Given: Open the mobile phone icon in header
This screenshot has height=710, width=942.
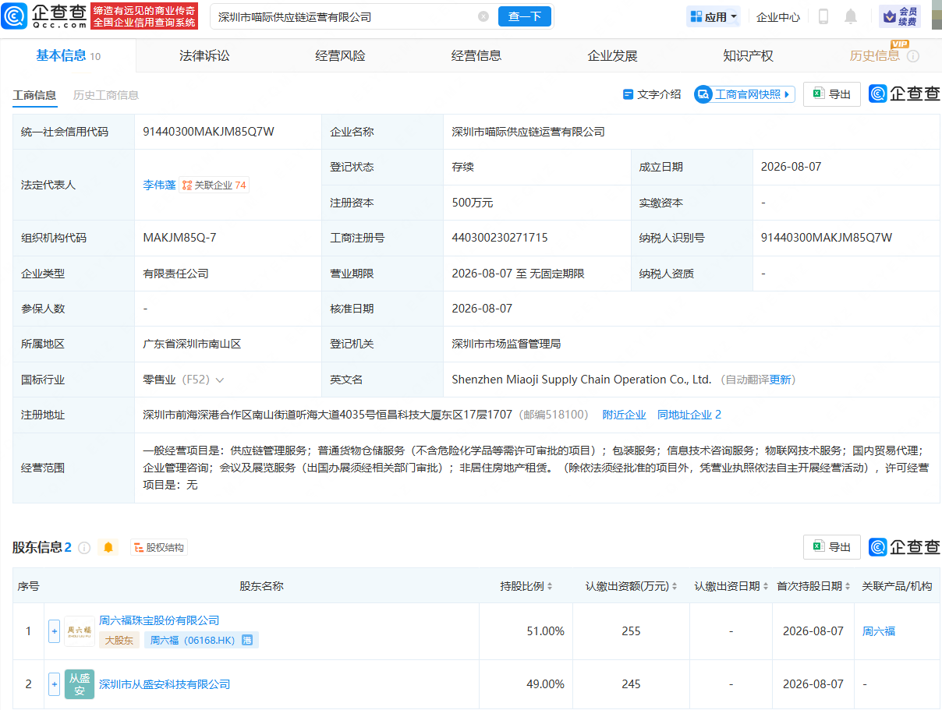Looking at the screenshot, I should pos(823,16).
